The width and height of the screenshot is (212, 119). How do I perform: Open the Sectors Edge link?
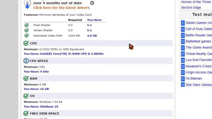[191, 8]
